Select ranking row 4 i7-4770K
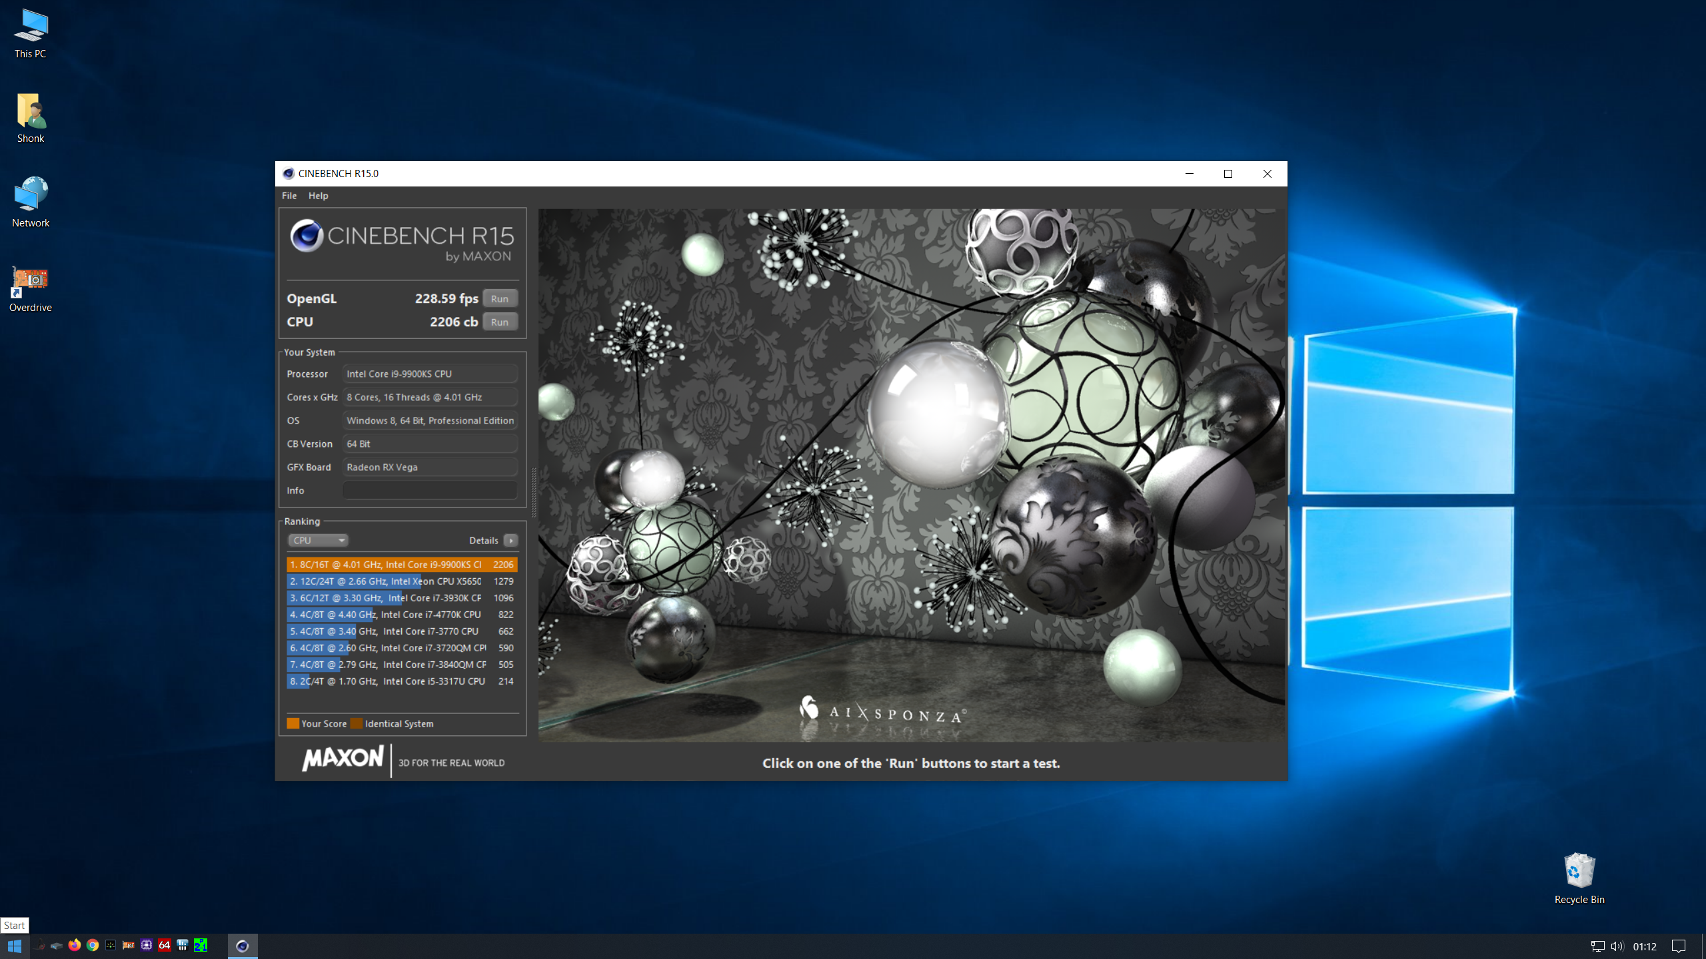The image size is (1706, 959). [402, 614]
